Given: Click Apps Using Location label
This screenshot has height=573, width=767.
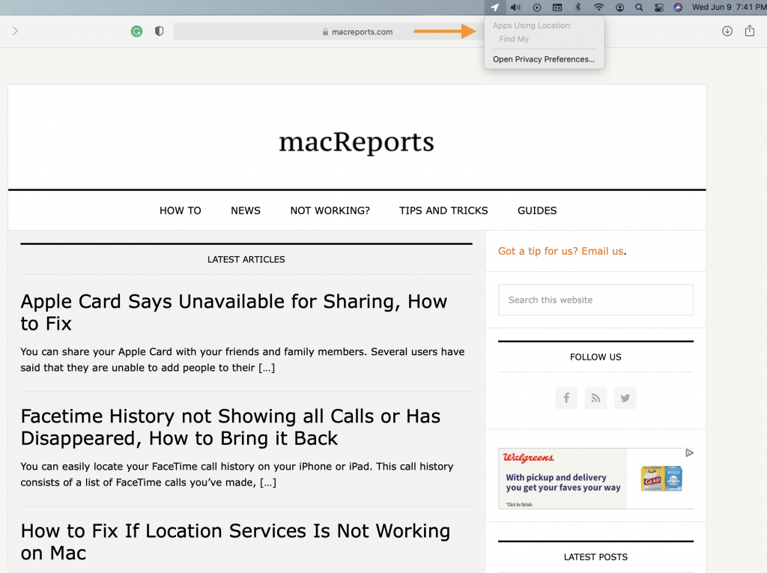Looking at the screenshot, I should click(x=533, y=25).
